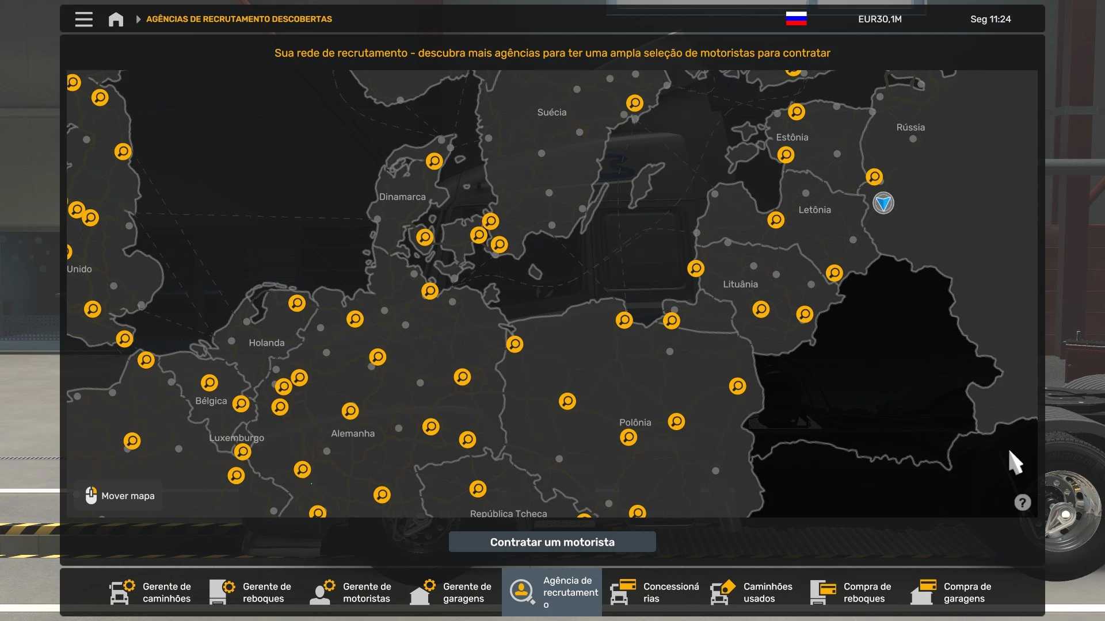Image resolution: width=1105 pixels, height=621 pixels.
Task: Click the blue player position marker
Action: click(x=883, y=203)
